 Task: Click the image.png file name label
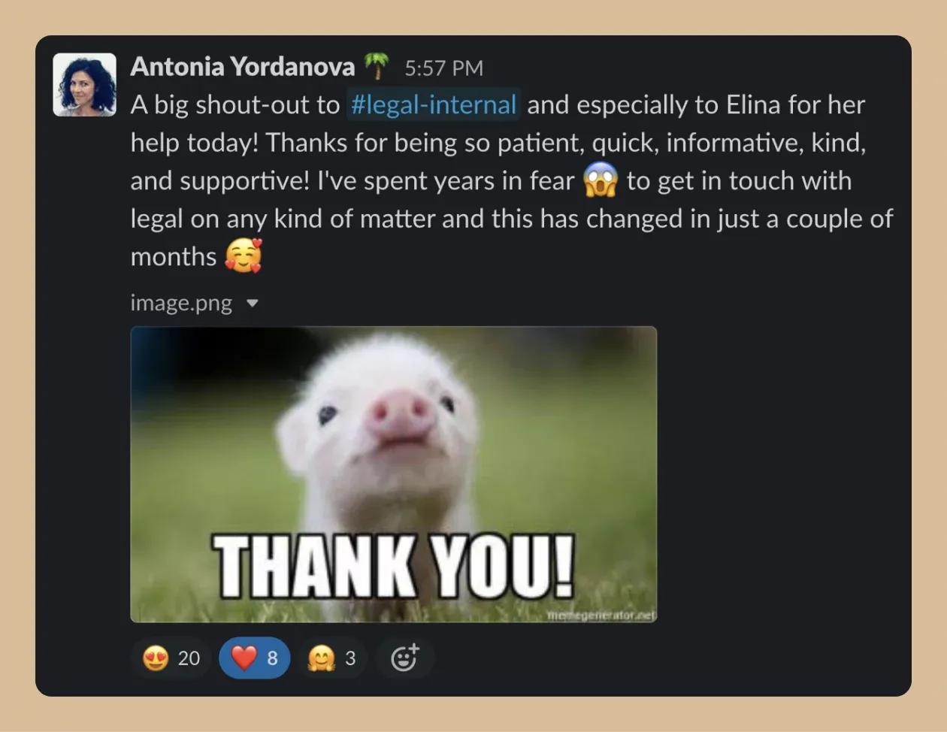pos(181,303)
